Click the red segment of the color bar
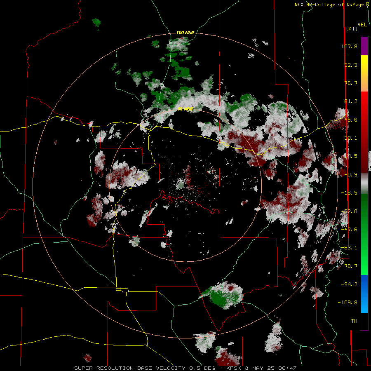Screen dimensions: 371x371 [364, 132]
